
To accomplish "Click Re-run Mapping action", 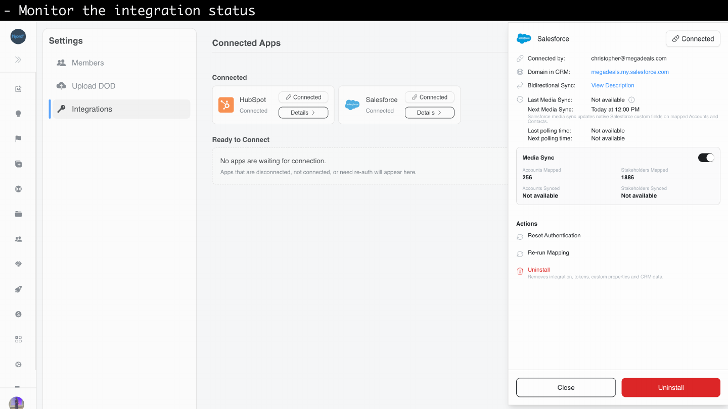I will [x=549, y=252].
